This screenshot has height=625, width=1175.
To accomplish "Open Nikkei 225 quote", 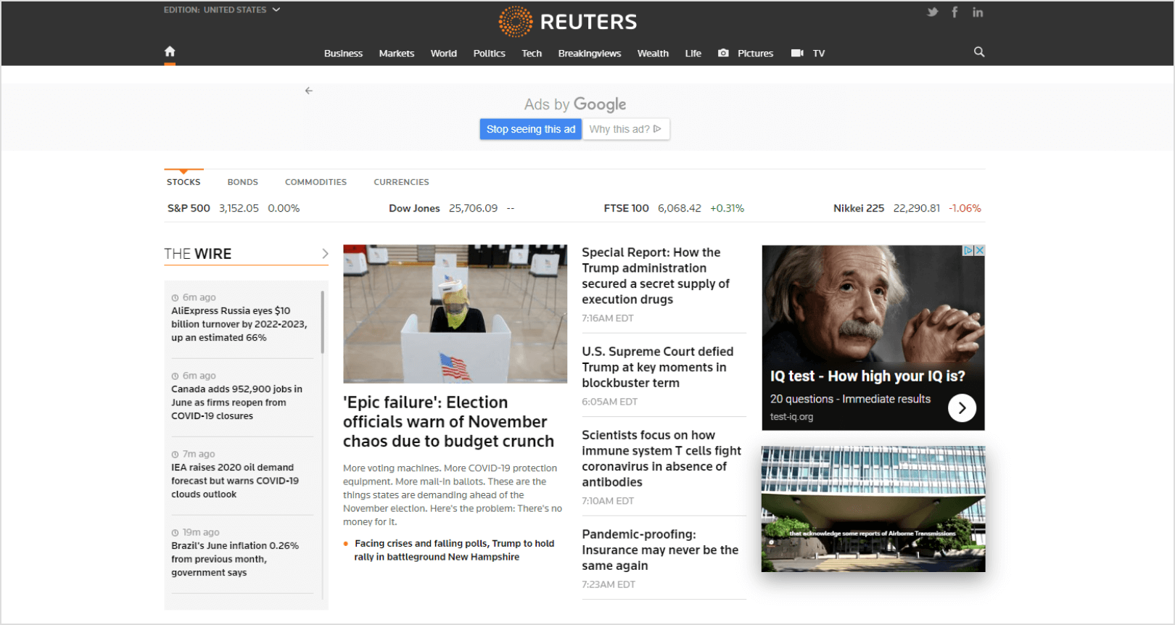I will [859, 208].
